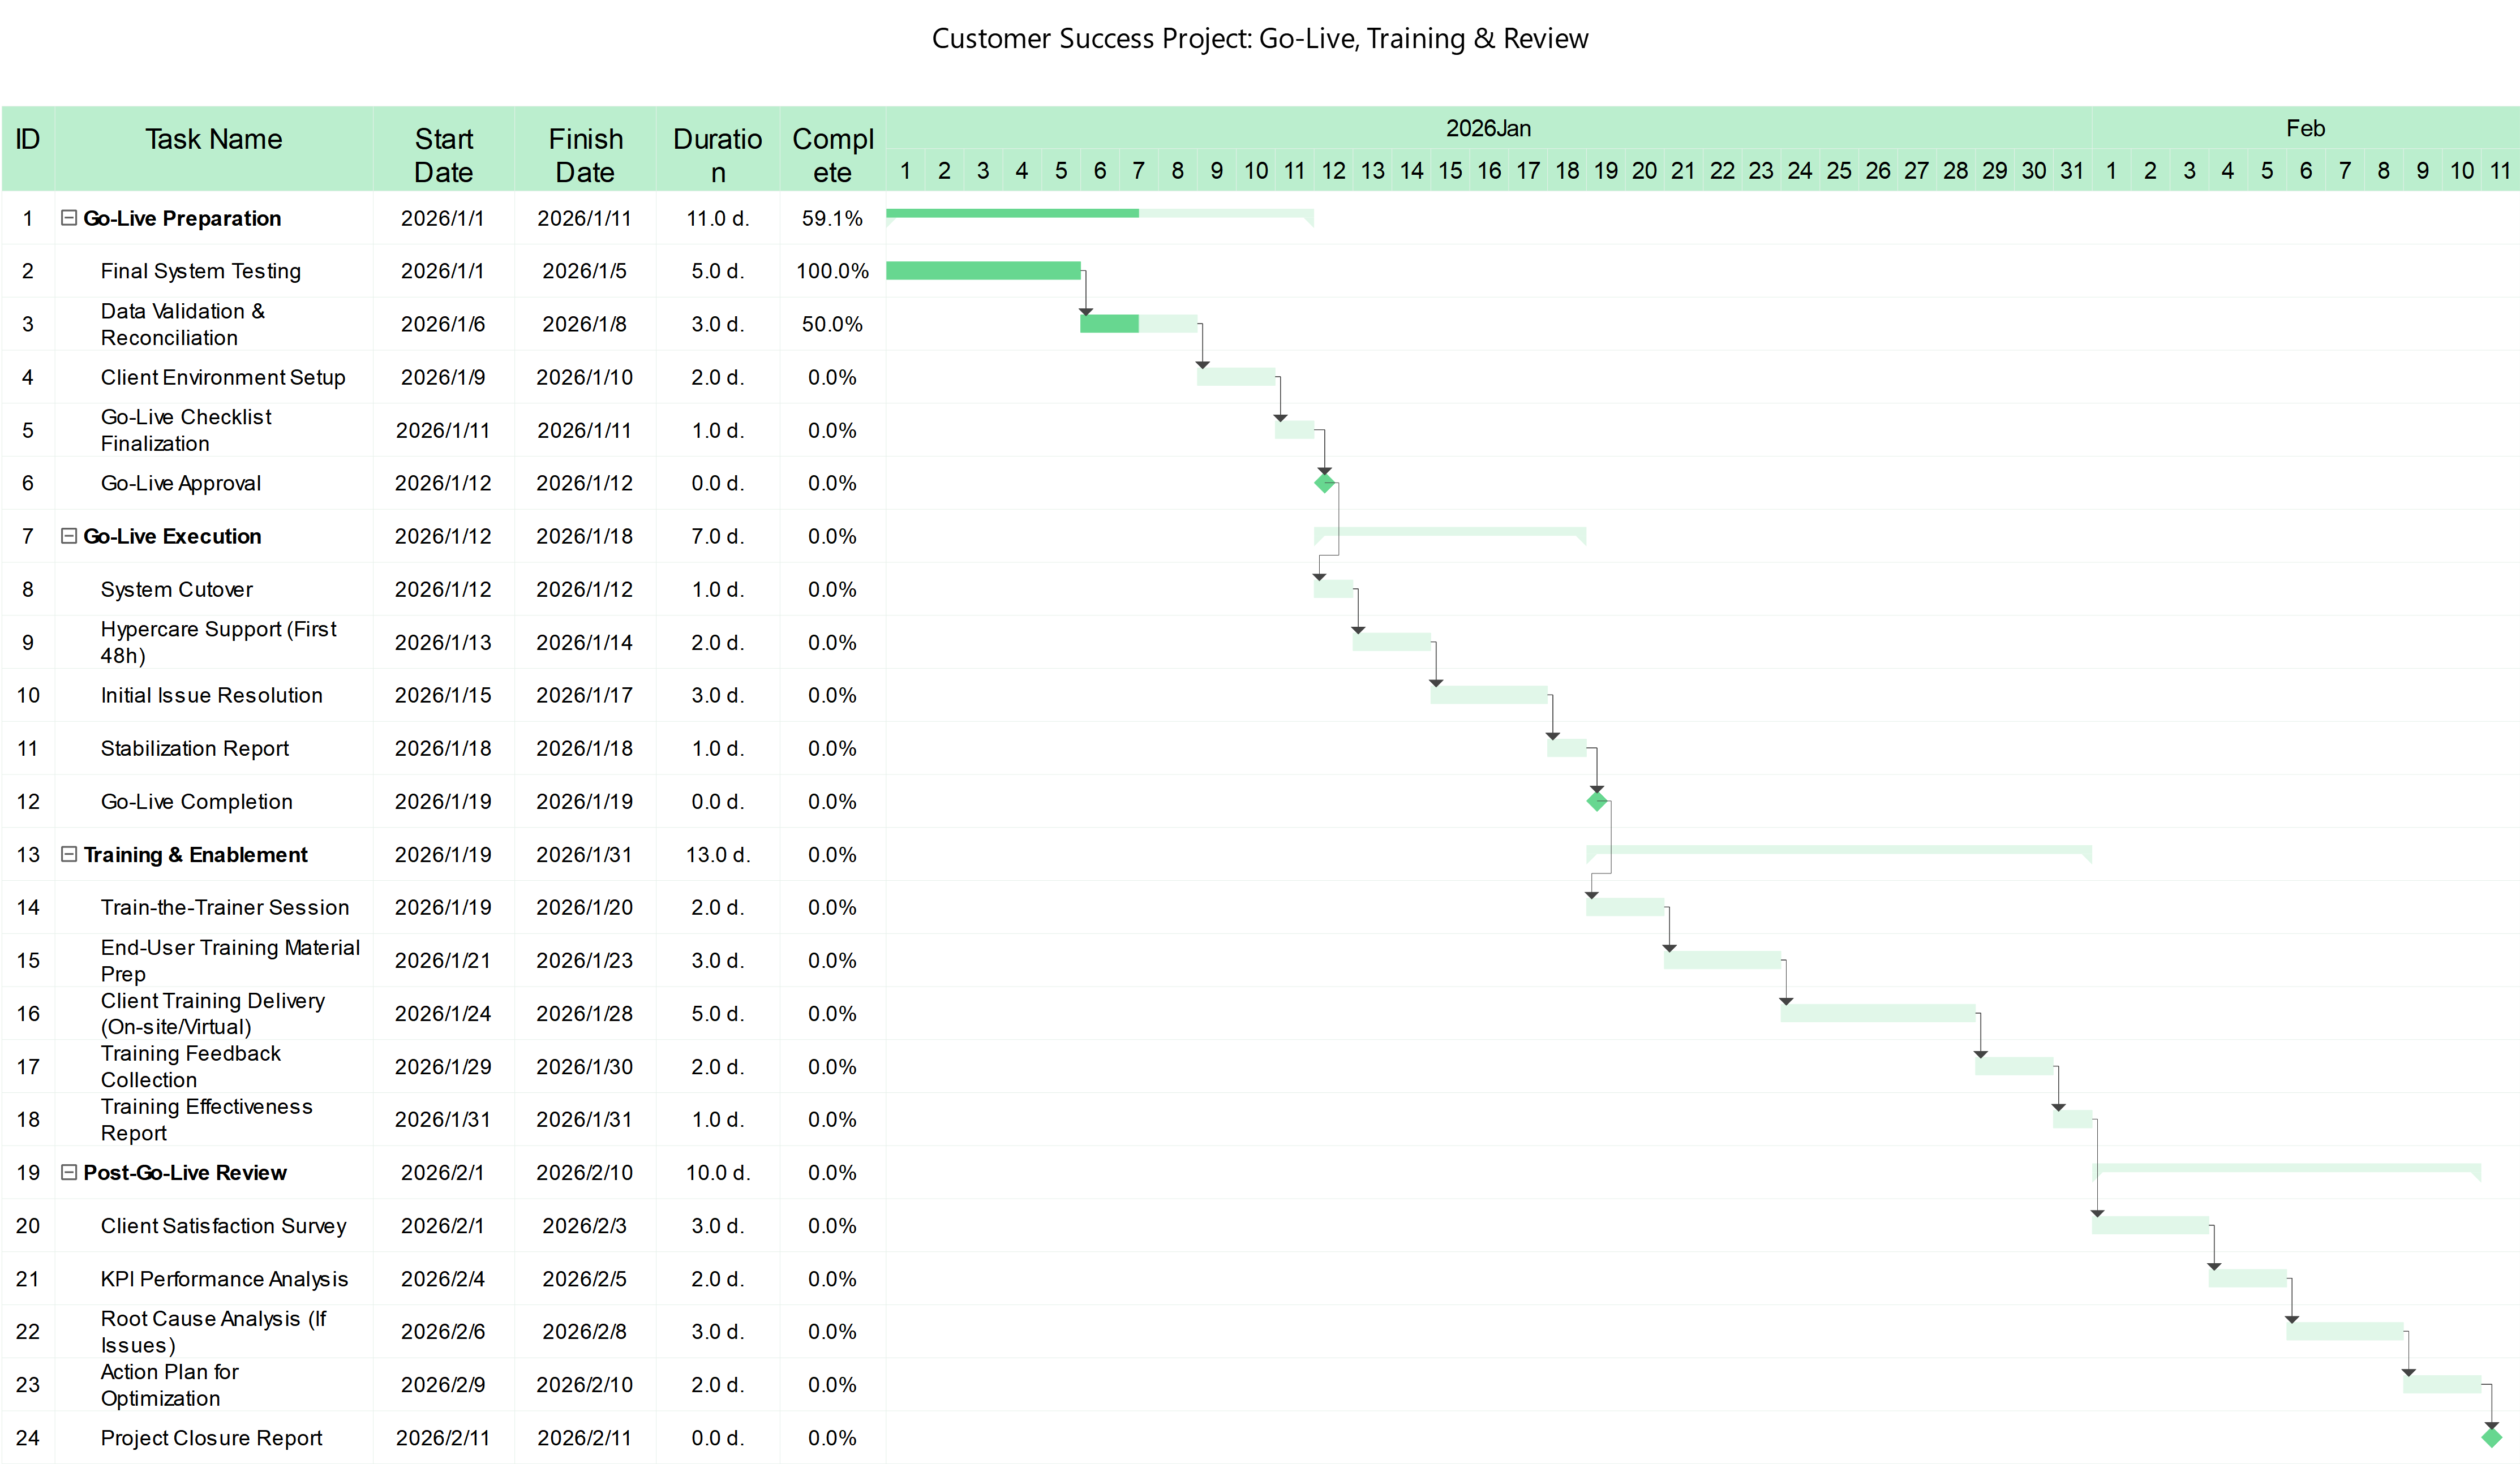Select task 'Stabilization Report'
The height and width of the screenshot is (1464, 2520).
[x=195, y=748]
